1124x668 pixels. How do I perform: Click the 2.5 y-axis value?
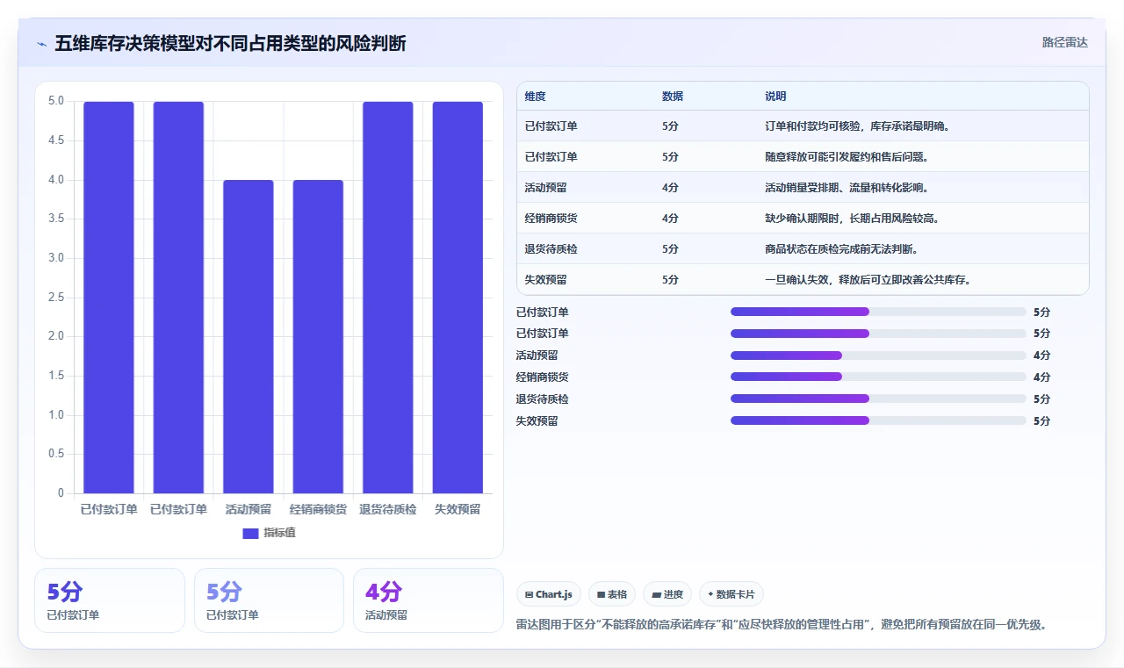56,298
